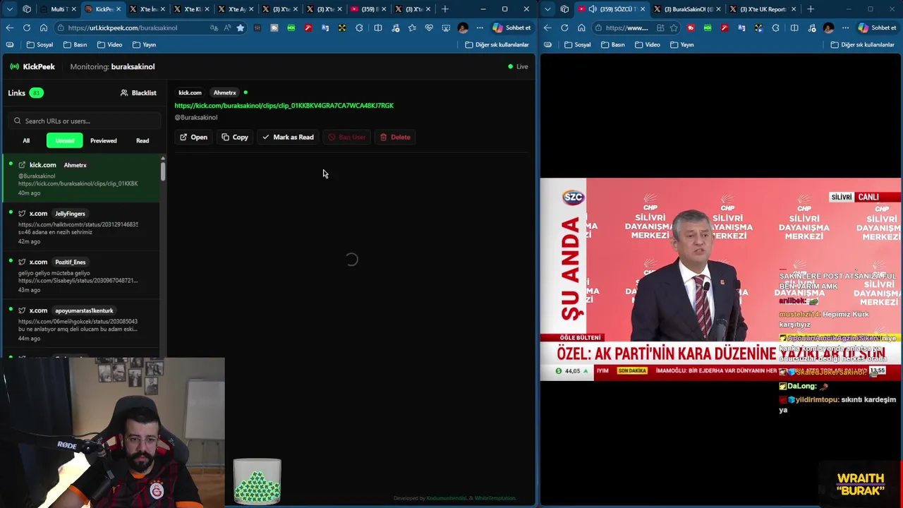The width and height of the screenshot is (903, 508).
Task: Expand Basın bookmarks folder in left browser
Action: [75, 44]
